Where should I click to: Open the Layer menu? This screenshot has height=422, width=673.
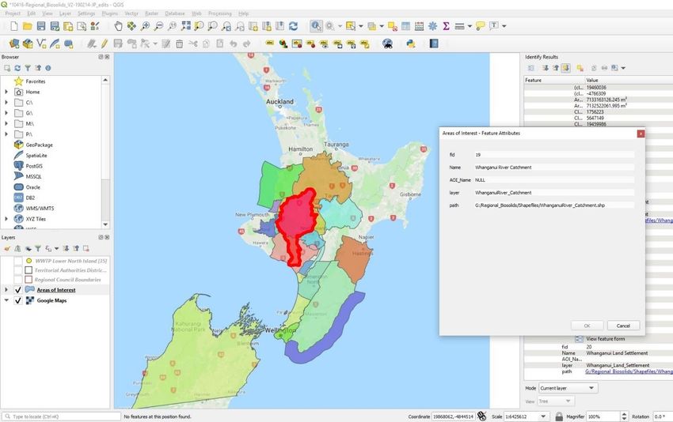[65, 13]
